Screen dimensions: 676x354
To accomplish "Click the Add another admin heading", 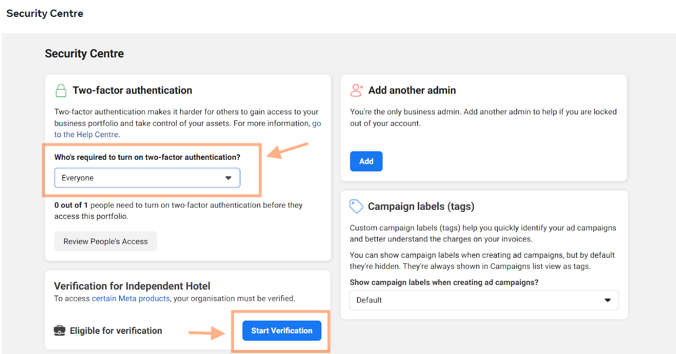I will click(412, 90).
